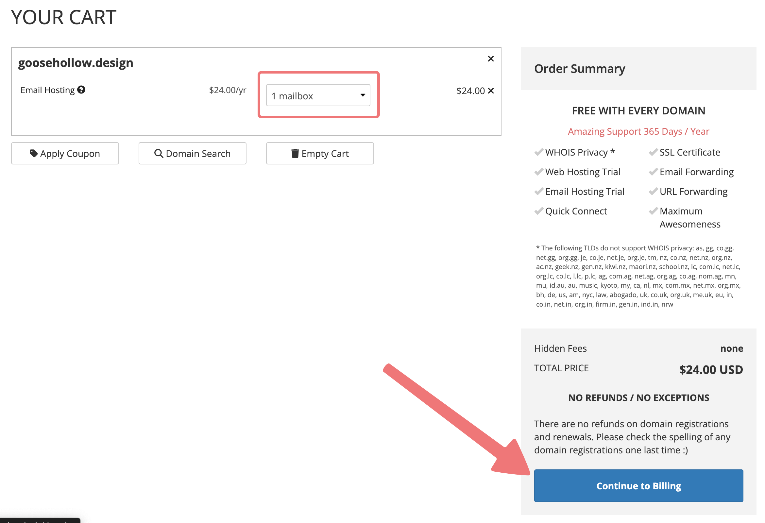Click the WHOIS Privacy checkmark icon

click(x=538, y=152)
